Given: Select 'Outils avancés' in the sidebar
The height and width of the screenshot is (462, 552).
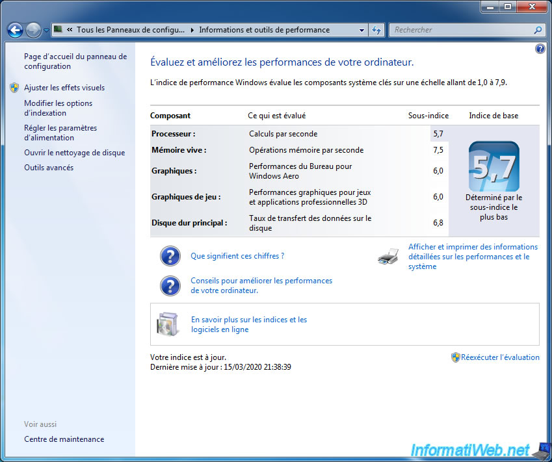Looking at the screenshot, I should [x=49, y=168].
